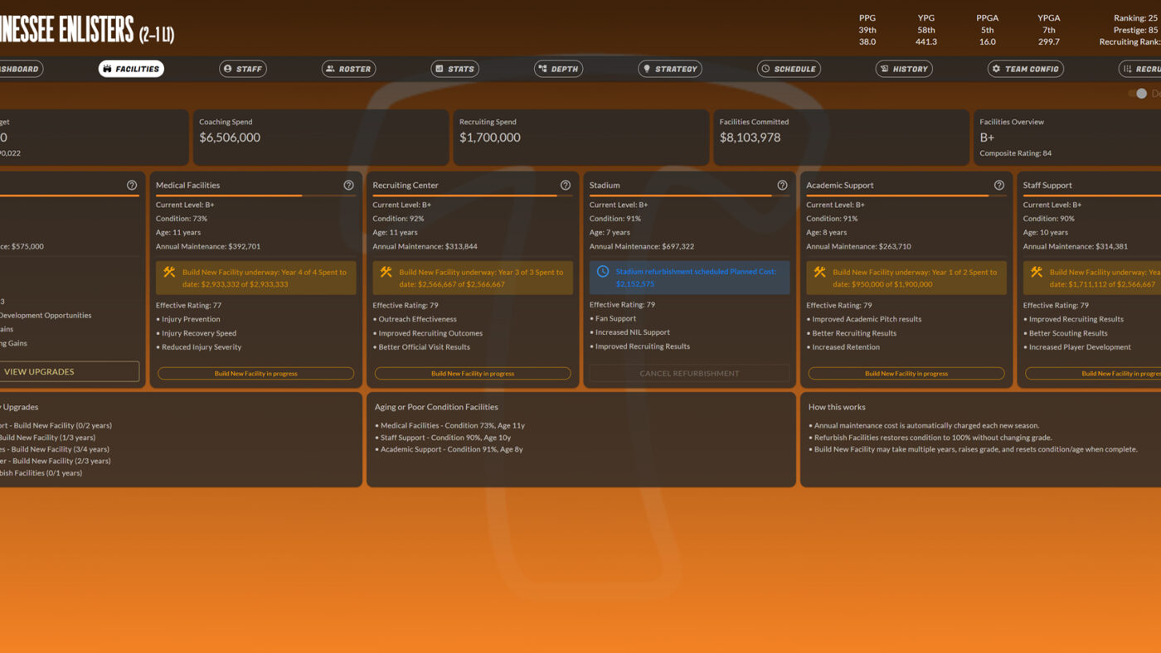View the History tab
This screenshot has width=1161, height=653.
tap(904, 69)
